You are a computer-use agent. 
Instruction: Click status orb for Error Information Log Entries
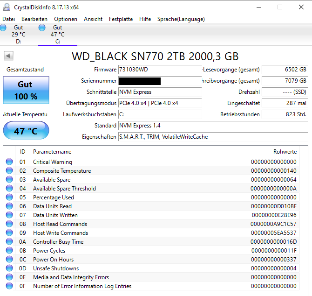click(9, 286)
